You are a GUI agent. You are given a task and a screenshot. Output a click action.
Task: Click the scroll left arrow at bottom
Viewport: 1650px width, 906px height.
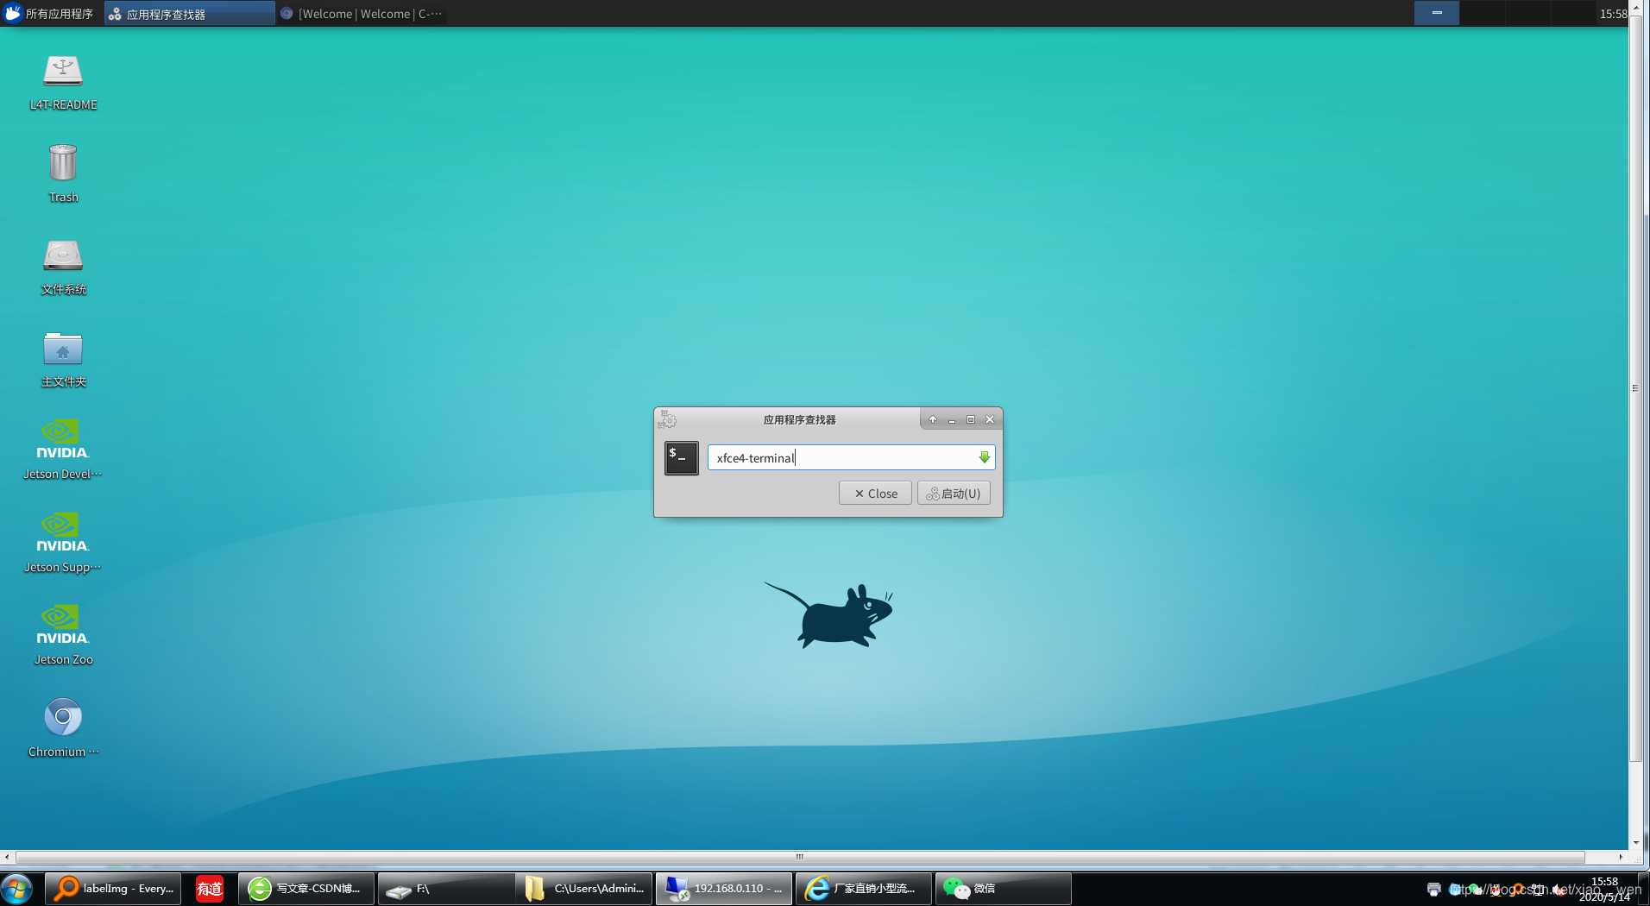point(7,857)
